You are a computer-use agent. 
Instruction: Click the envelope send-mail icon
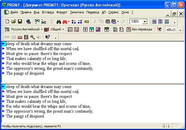tap(86, 22)
